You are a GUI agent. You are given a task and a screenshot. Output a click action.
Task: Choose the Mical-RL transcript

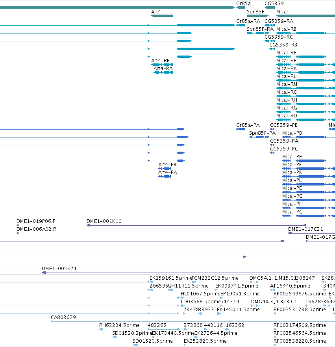[305, 80]
